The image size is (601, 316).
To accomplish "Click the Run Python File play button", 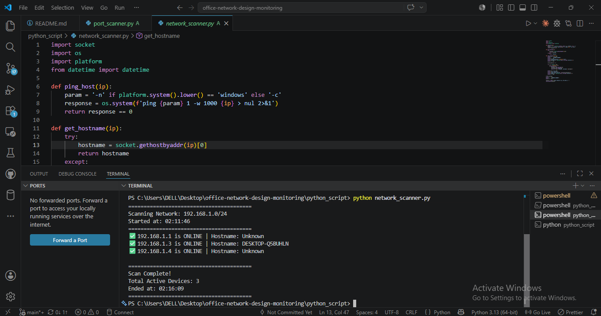I will (x=528, y=23).
